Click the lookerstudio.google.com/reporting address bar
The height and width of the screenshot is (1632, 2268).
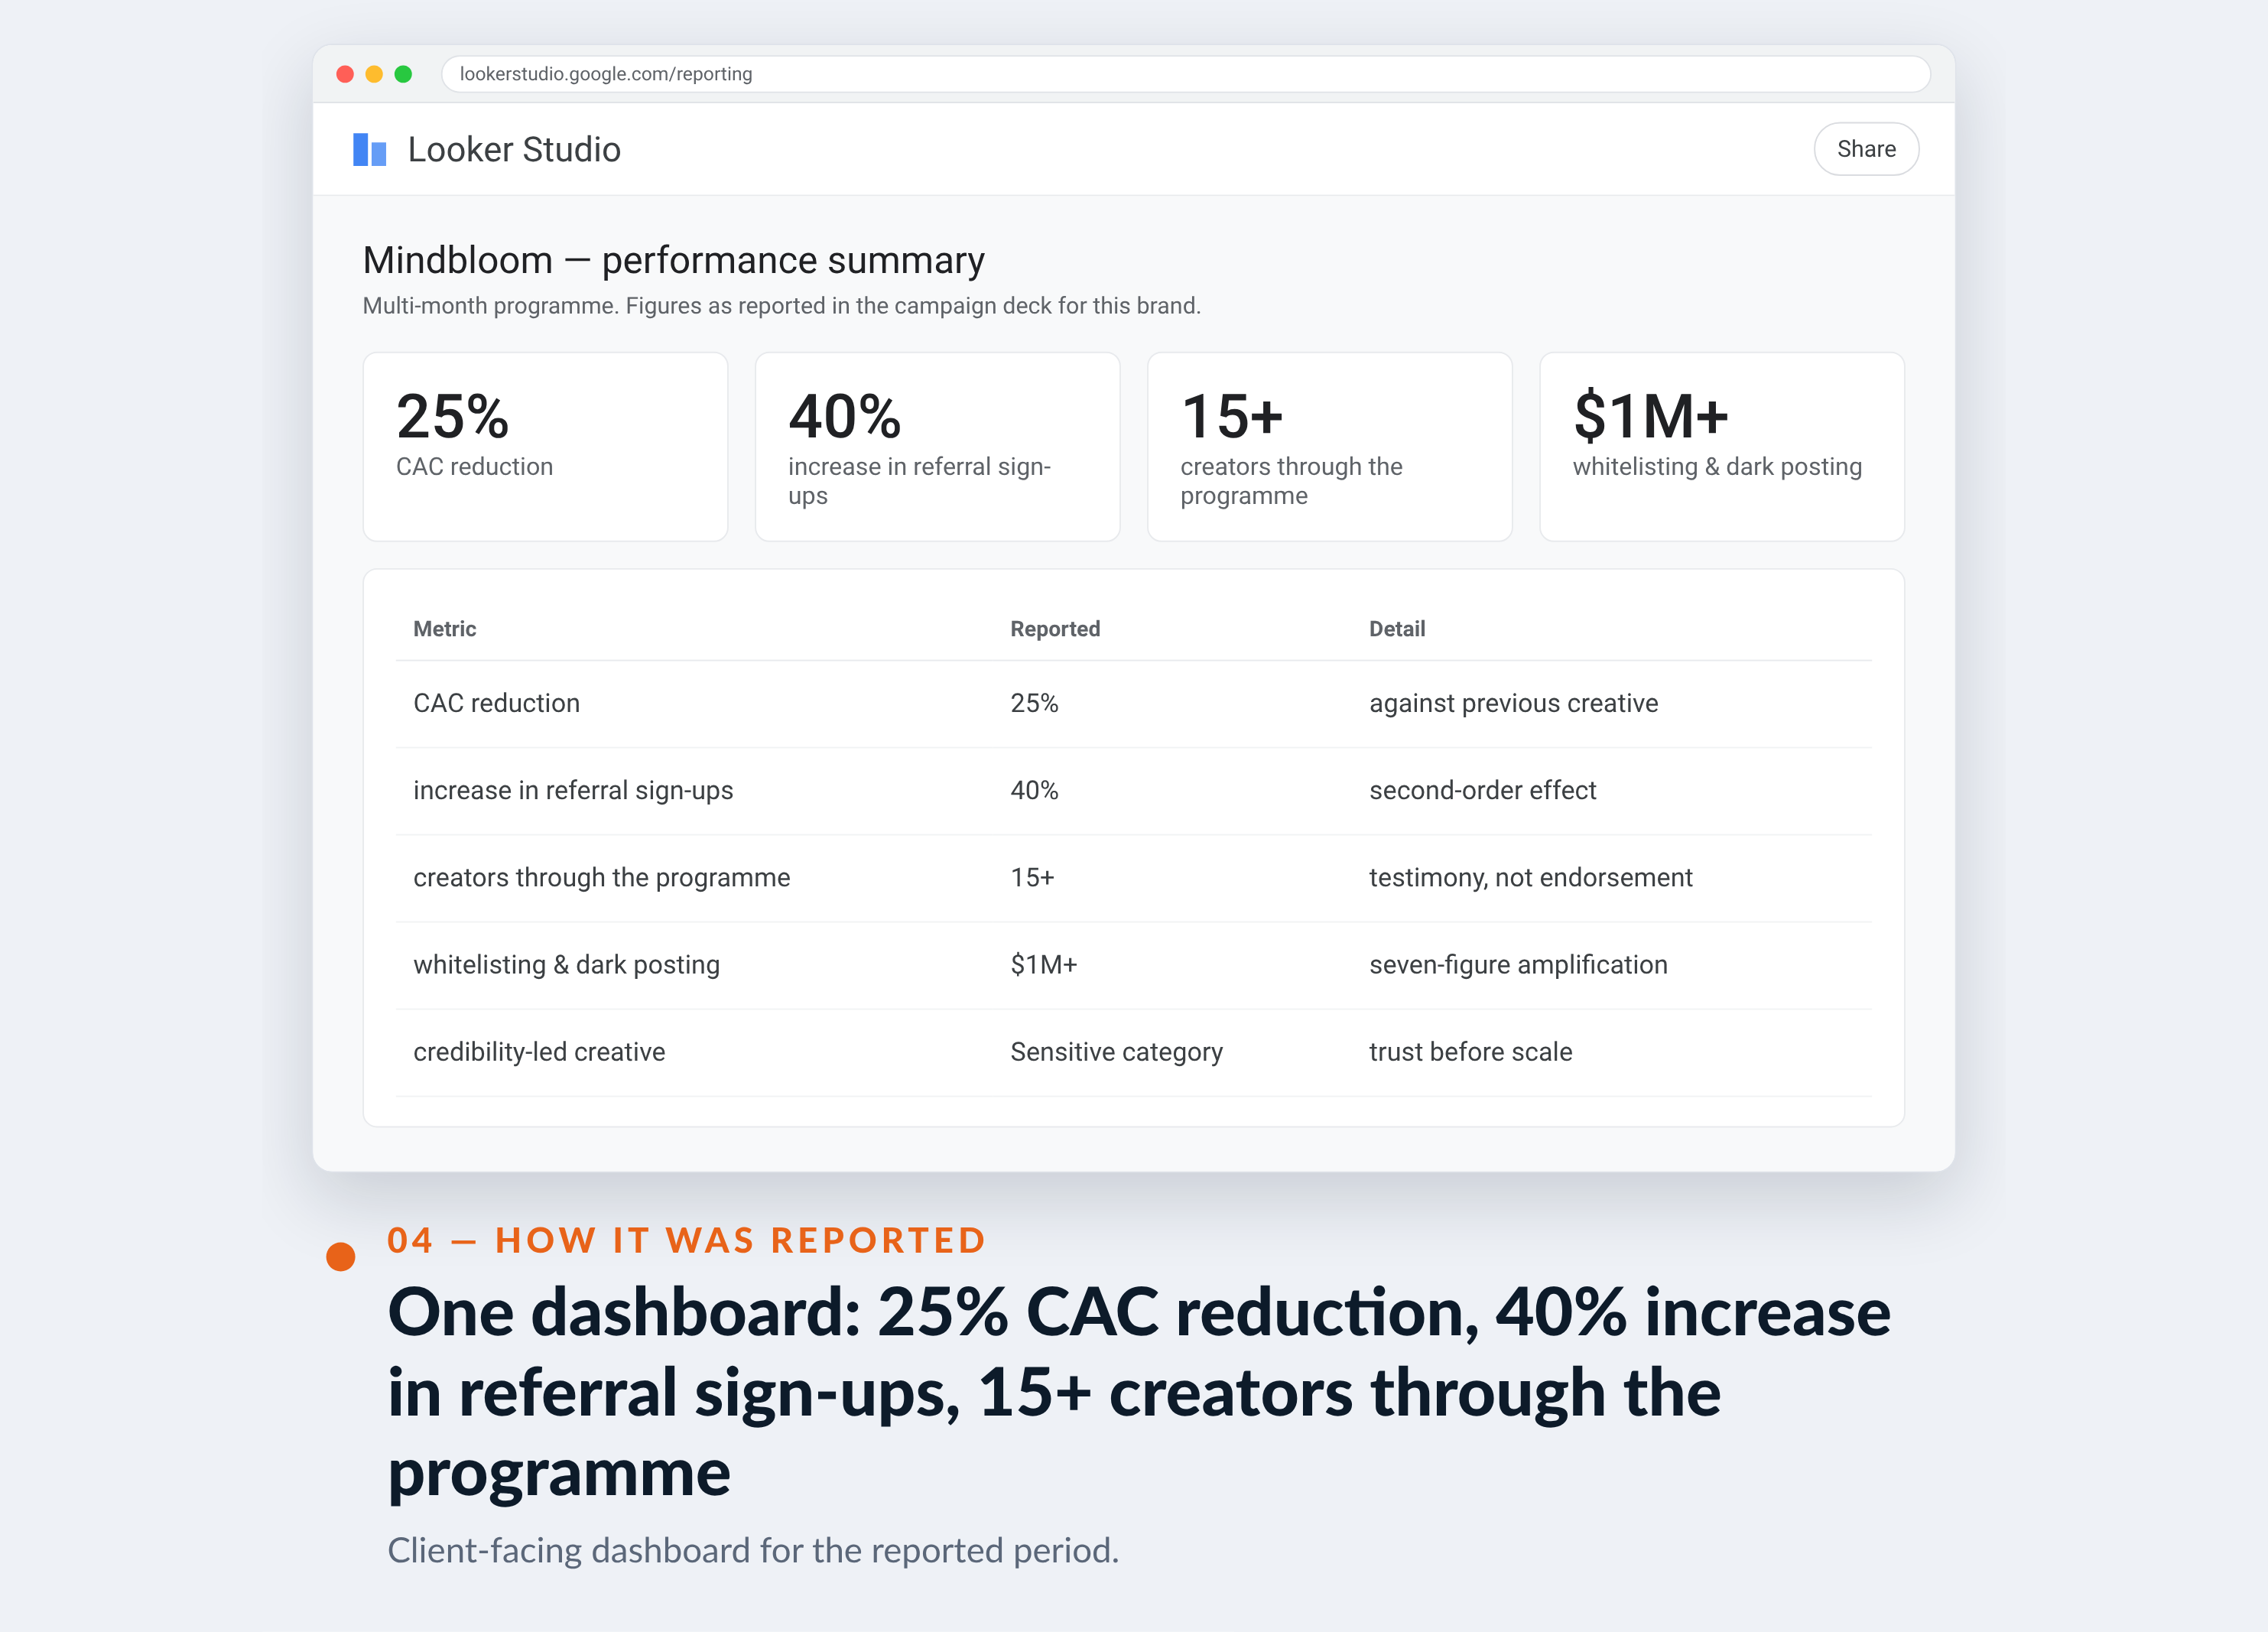(1185, 74)
